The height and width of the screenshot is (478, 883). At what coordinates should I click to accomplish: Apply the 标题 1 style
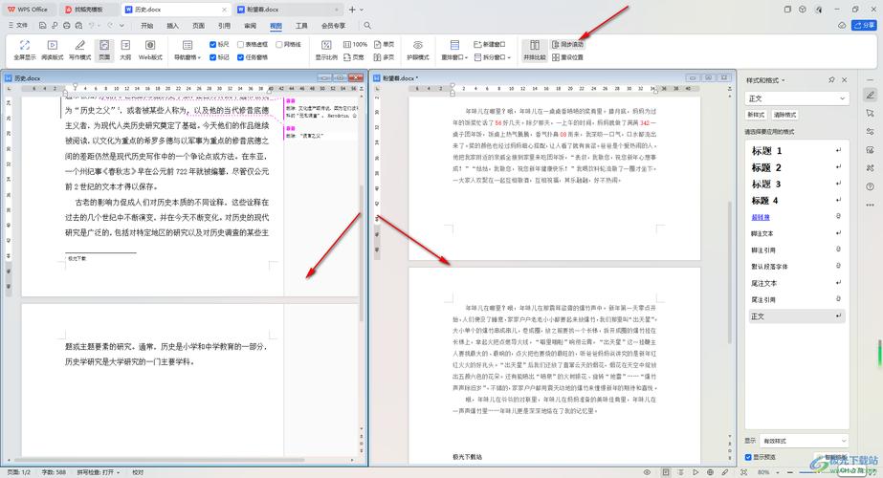click(x=796, y=151)
